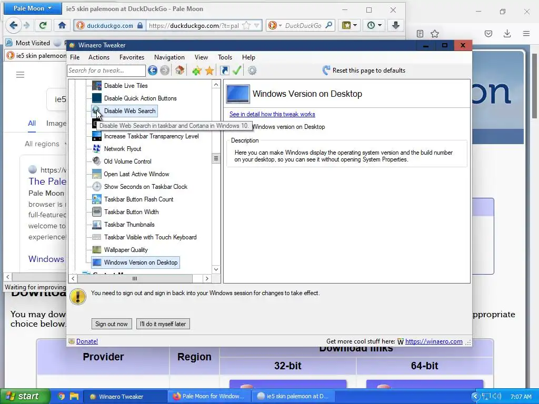
Task: Click the tree scroll up arrow
Action: [x=216, y=85]
